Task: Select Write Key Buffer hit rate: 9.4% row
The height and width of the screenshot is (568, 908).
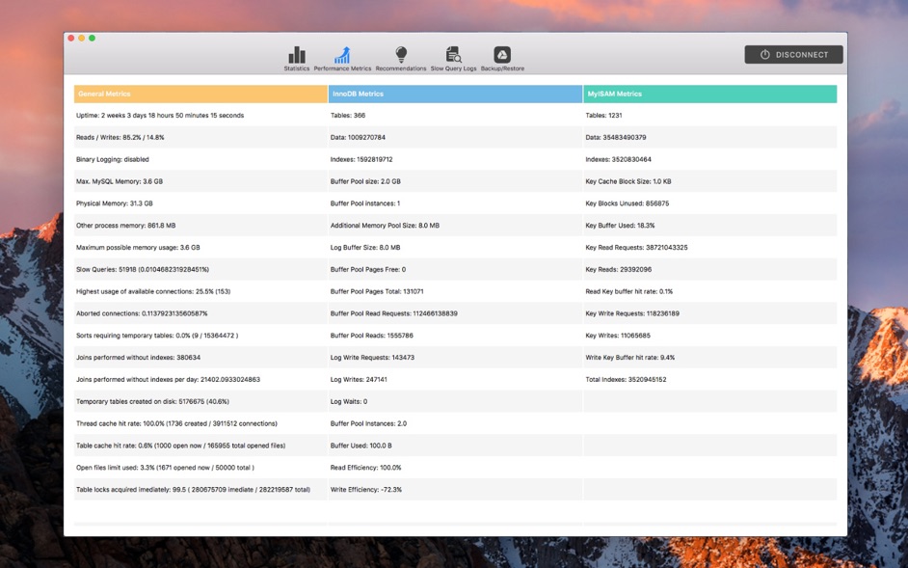Action: coord(710,358)
